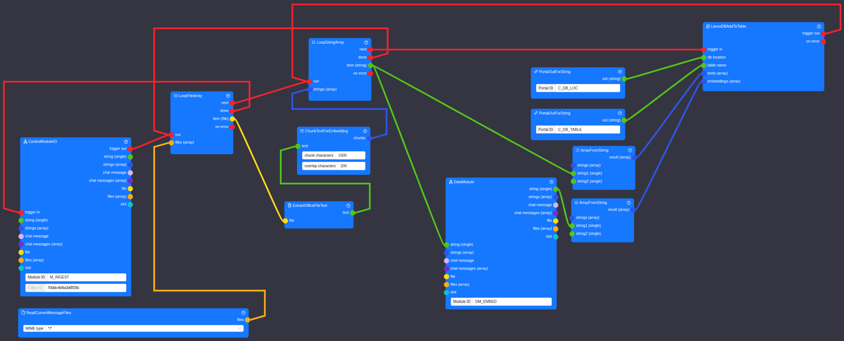Click the link icon of C_DB_TABLE portal node
The height and width of the screenshot is (341, 844).
tap(536, 113)
